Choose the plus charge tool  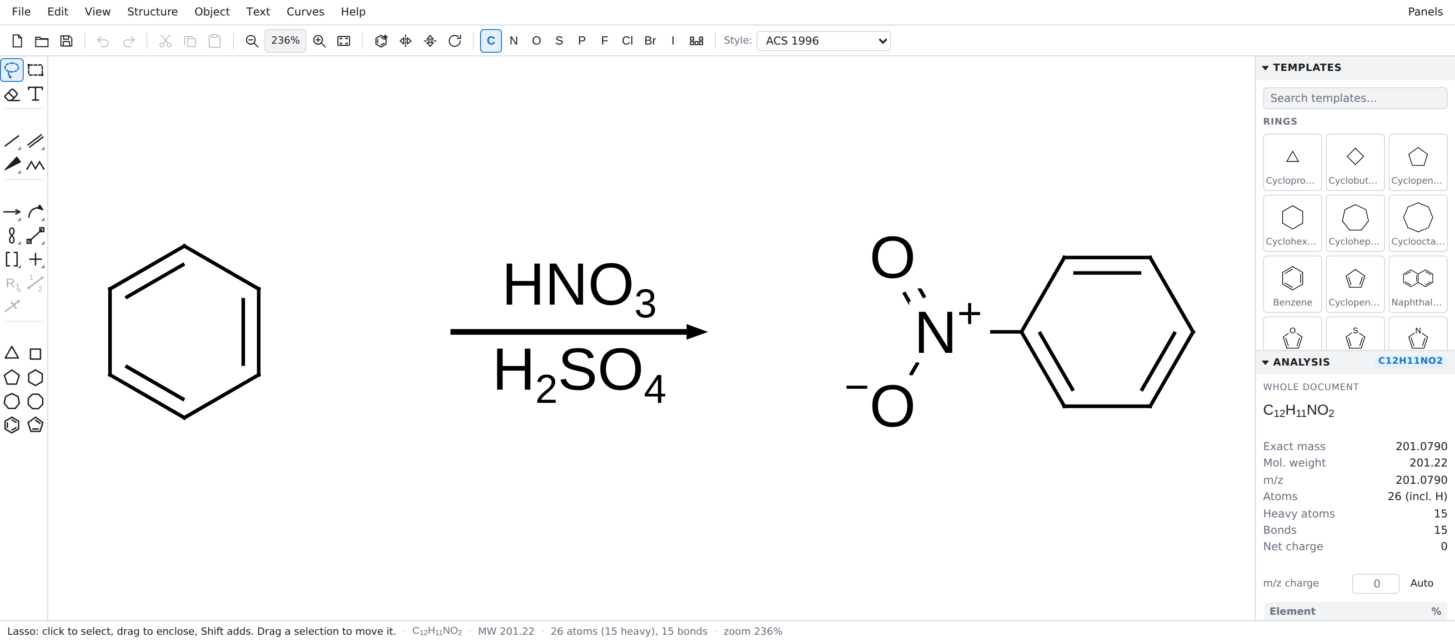pos(35,260)
